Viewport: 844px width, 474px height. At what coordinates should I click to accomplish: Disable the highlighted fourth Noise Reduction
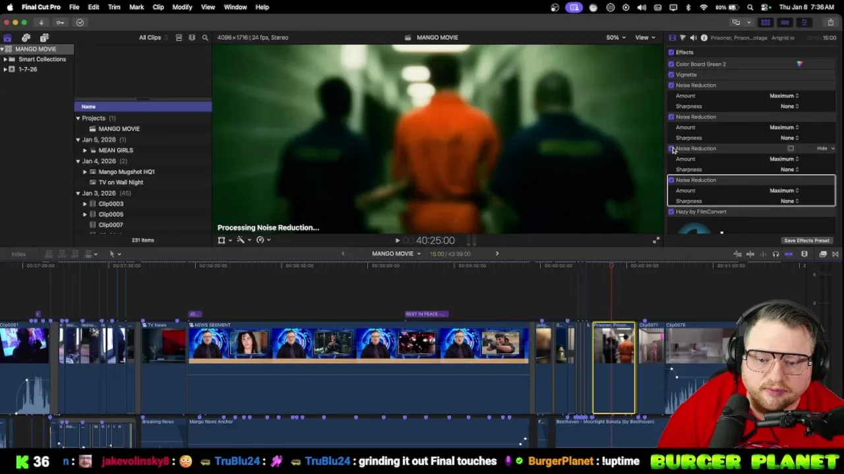click(x=671, y=180)
